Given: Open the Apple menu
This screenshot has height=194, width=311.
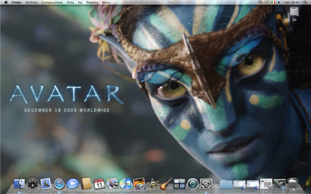Looking at the screenshot, I should click(x=6, y=2).
